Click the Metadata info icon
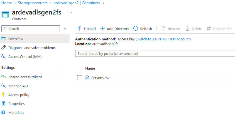 (x=4, y=112)
